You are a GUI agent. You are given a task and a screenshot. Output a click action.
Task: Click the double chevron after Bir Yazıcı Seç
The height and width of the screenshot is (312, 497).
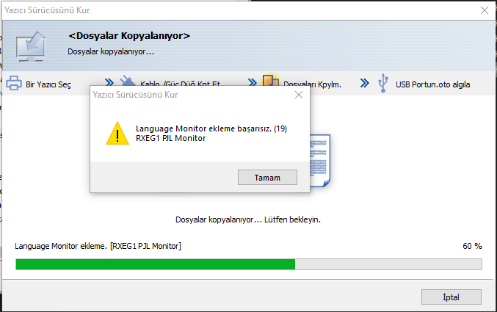pyautogui.click(x=109, y=82)
